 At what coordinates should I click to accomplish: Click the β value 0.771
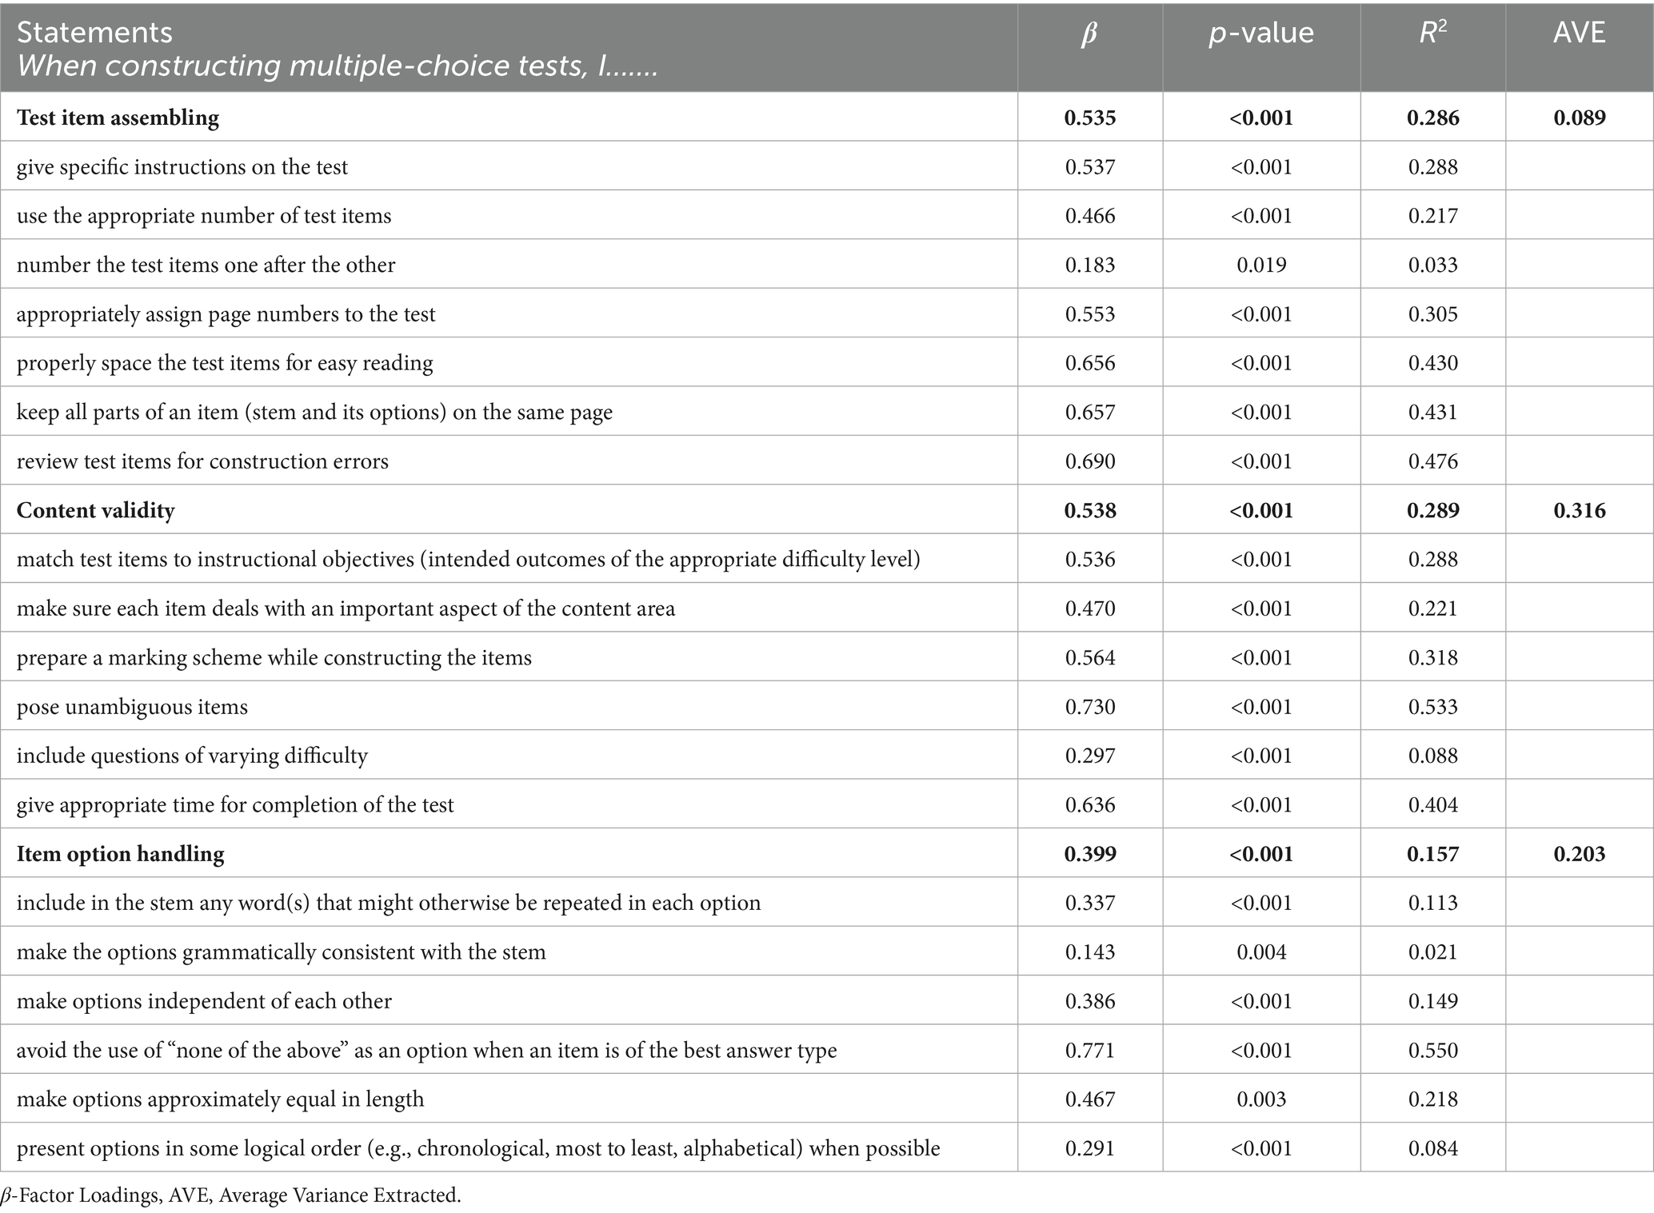pos(1089,1050)
